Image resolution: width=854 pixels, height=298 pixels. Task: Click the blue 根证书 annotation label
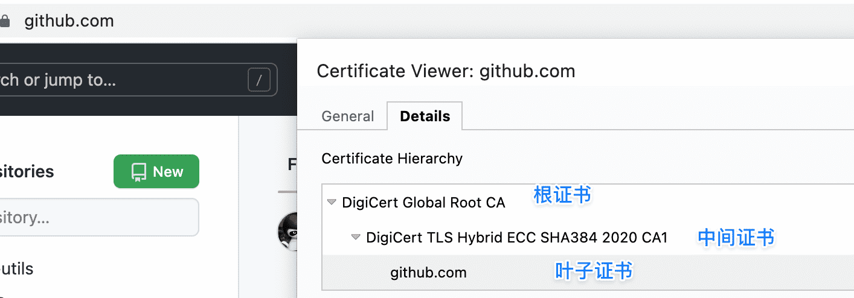[562, 195]
